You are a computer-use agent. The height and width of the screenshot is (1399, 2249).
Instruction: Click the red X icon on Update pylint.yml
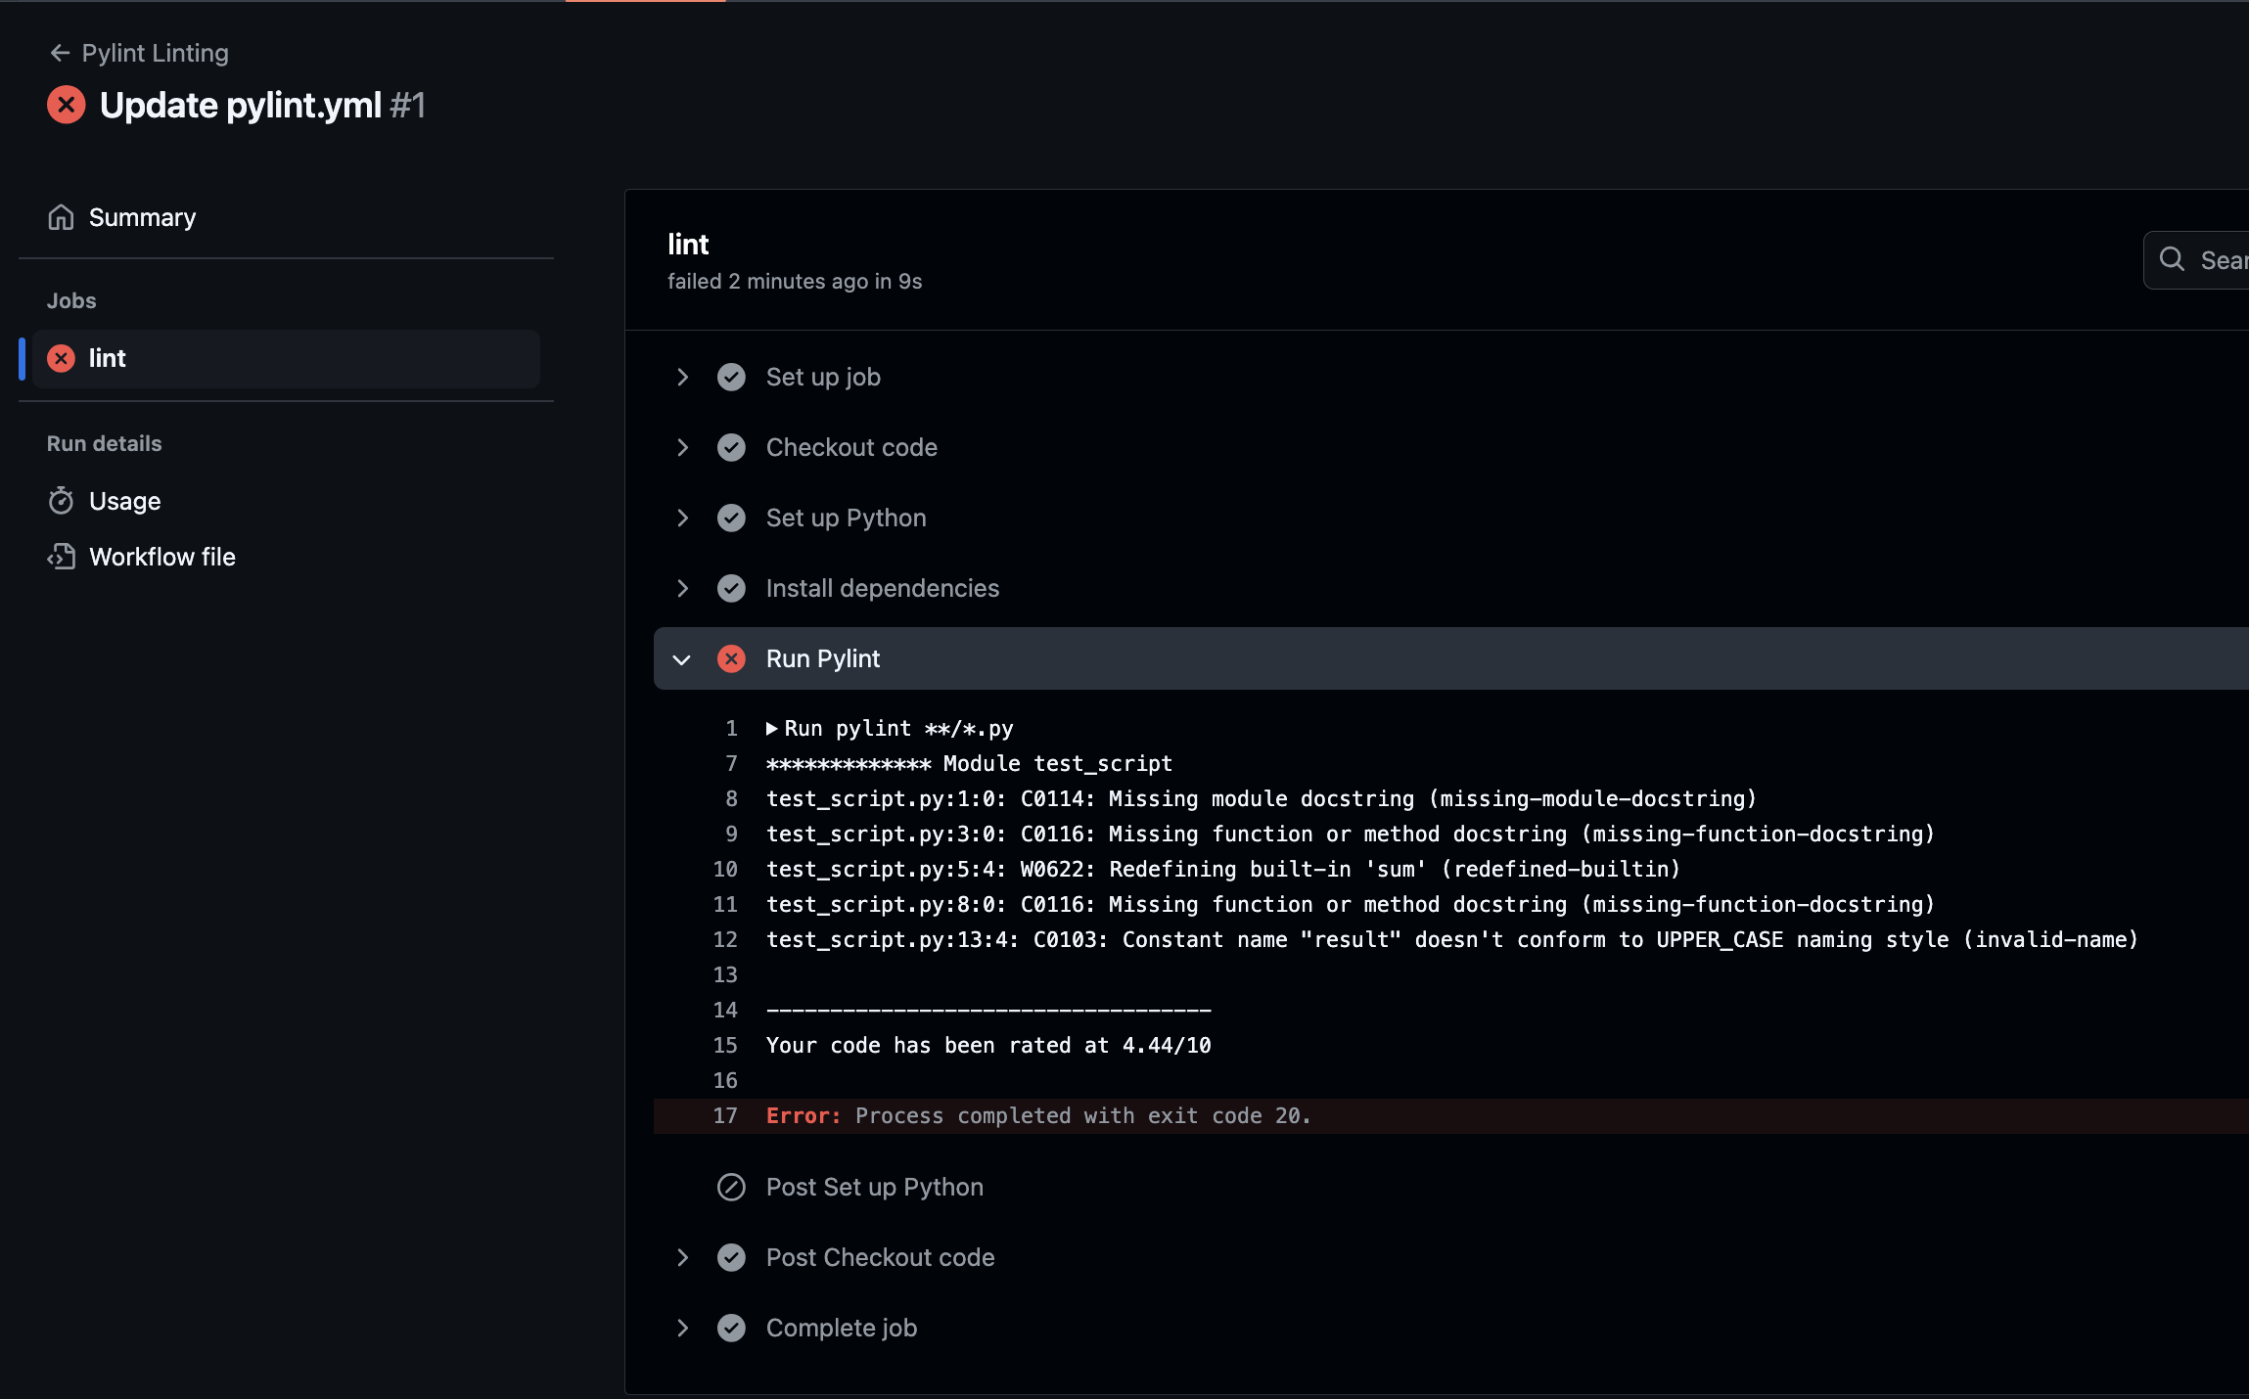tap(68, 105)
